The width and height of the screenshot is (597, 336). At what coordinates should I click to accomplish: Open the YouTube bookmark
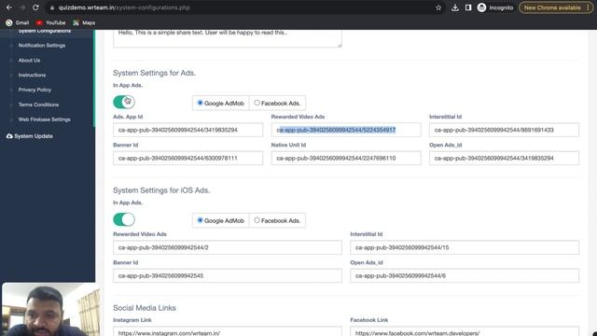pos(50,22)
